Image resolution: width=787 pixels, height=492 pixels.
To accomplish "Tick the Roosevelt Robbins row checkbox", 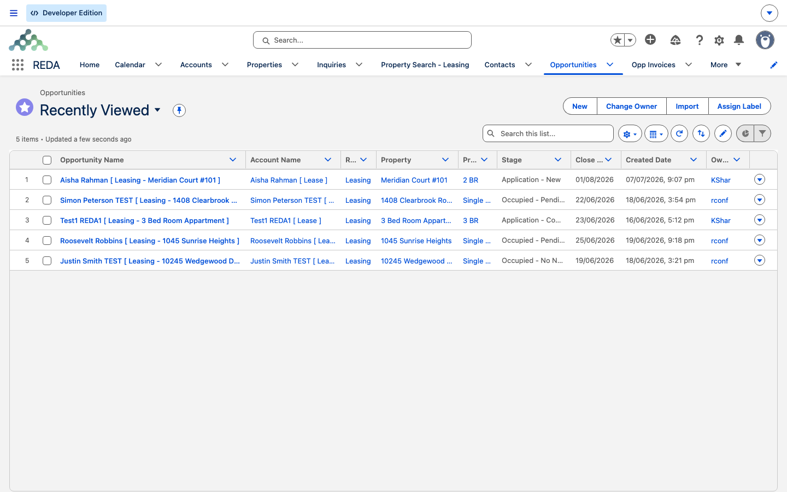I will click(x=47, y=241).
